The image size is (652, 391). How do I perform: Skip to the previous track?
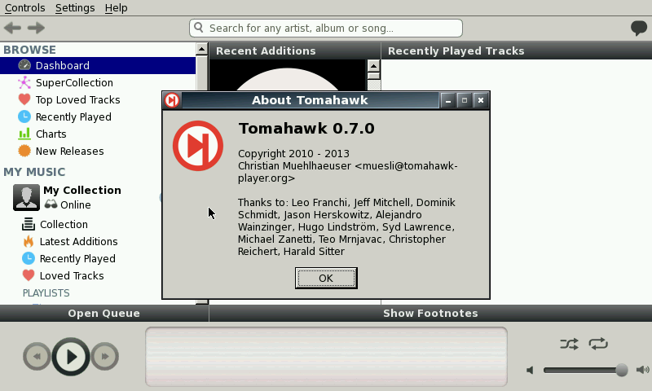[37, 356]
